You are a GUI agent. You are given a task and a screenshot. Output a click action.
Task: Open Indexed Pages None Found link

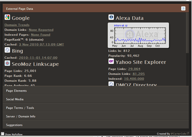40,35
